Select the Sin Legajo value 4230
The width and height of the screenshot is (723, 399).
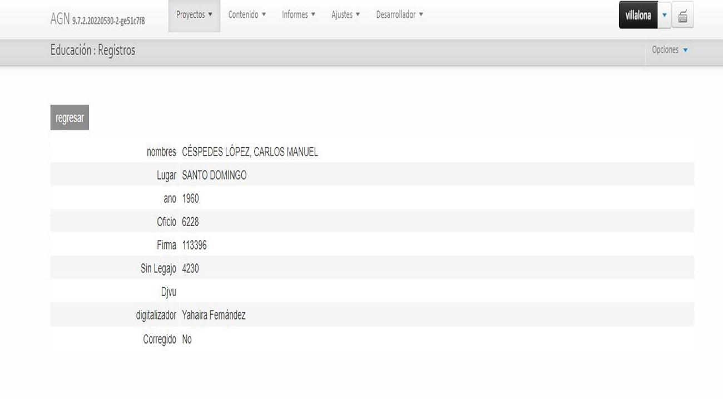[x=190, y=269]
